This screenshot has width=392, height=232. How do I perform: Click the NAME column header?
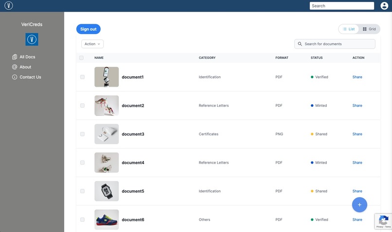[x=99, y=58]
